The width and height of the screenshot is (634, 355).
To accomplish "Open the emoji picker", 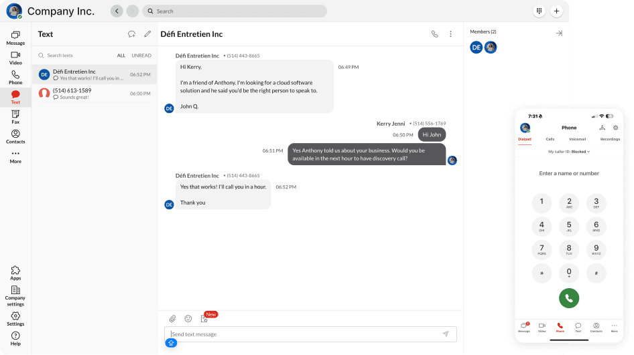I will coord(188,319).
